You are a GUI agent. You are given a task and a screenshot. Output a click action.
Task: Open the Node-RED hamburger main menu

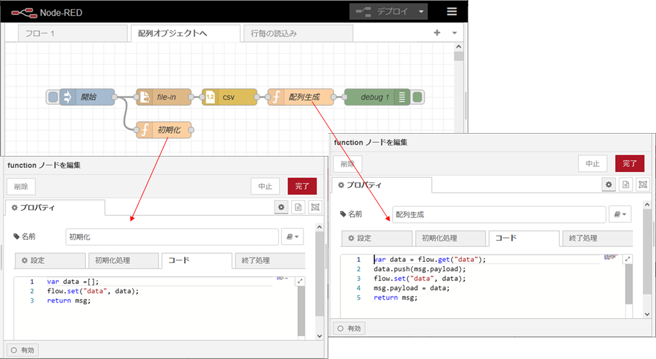(x=452, y=12)
